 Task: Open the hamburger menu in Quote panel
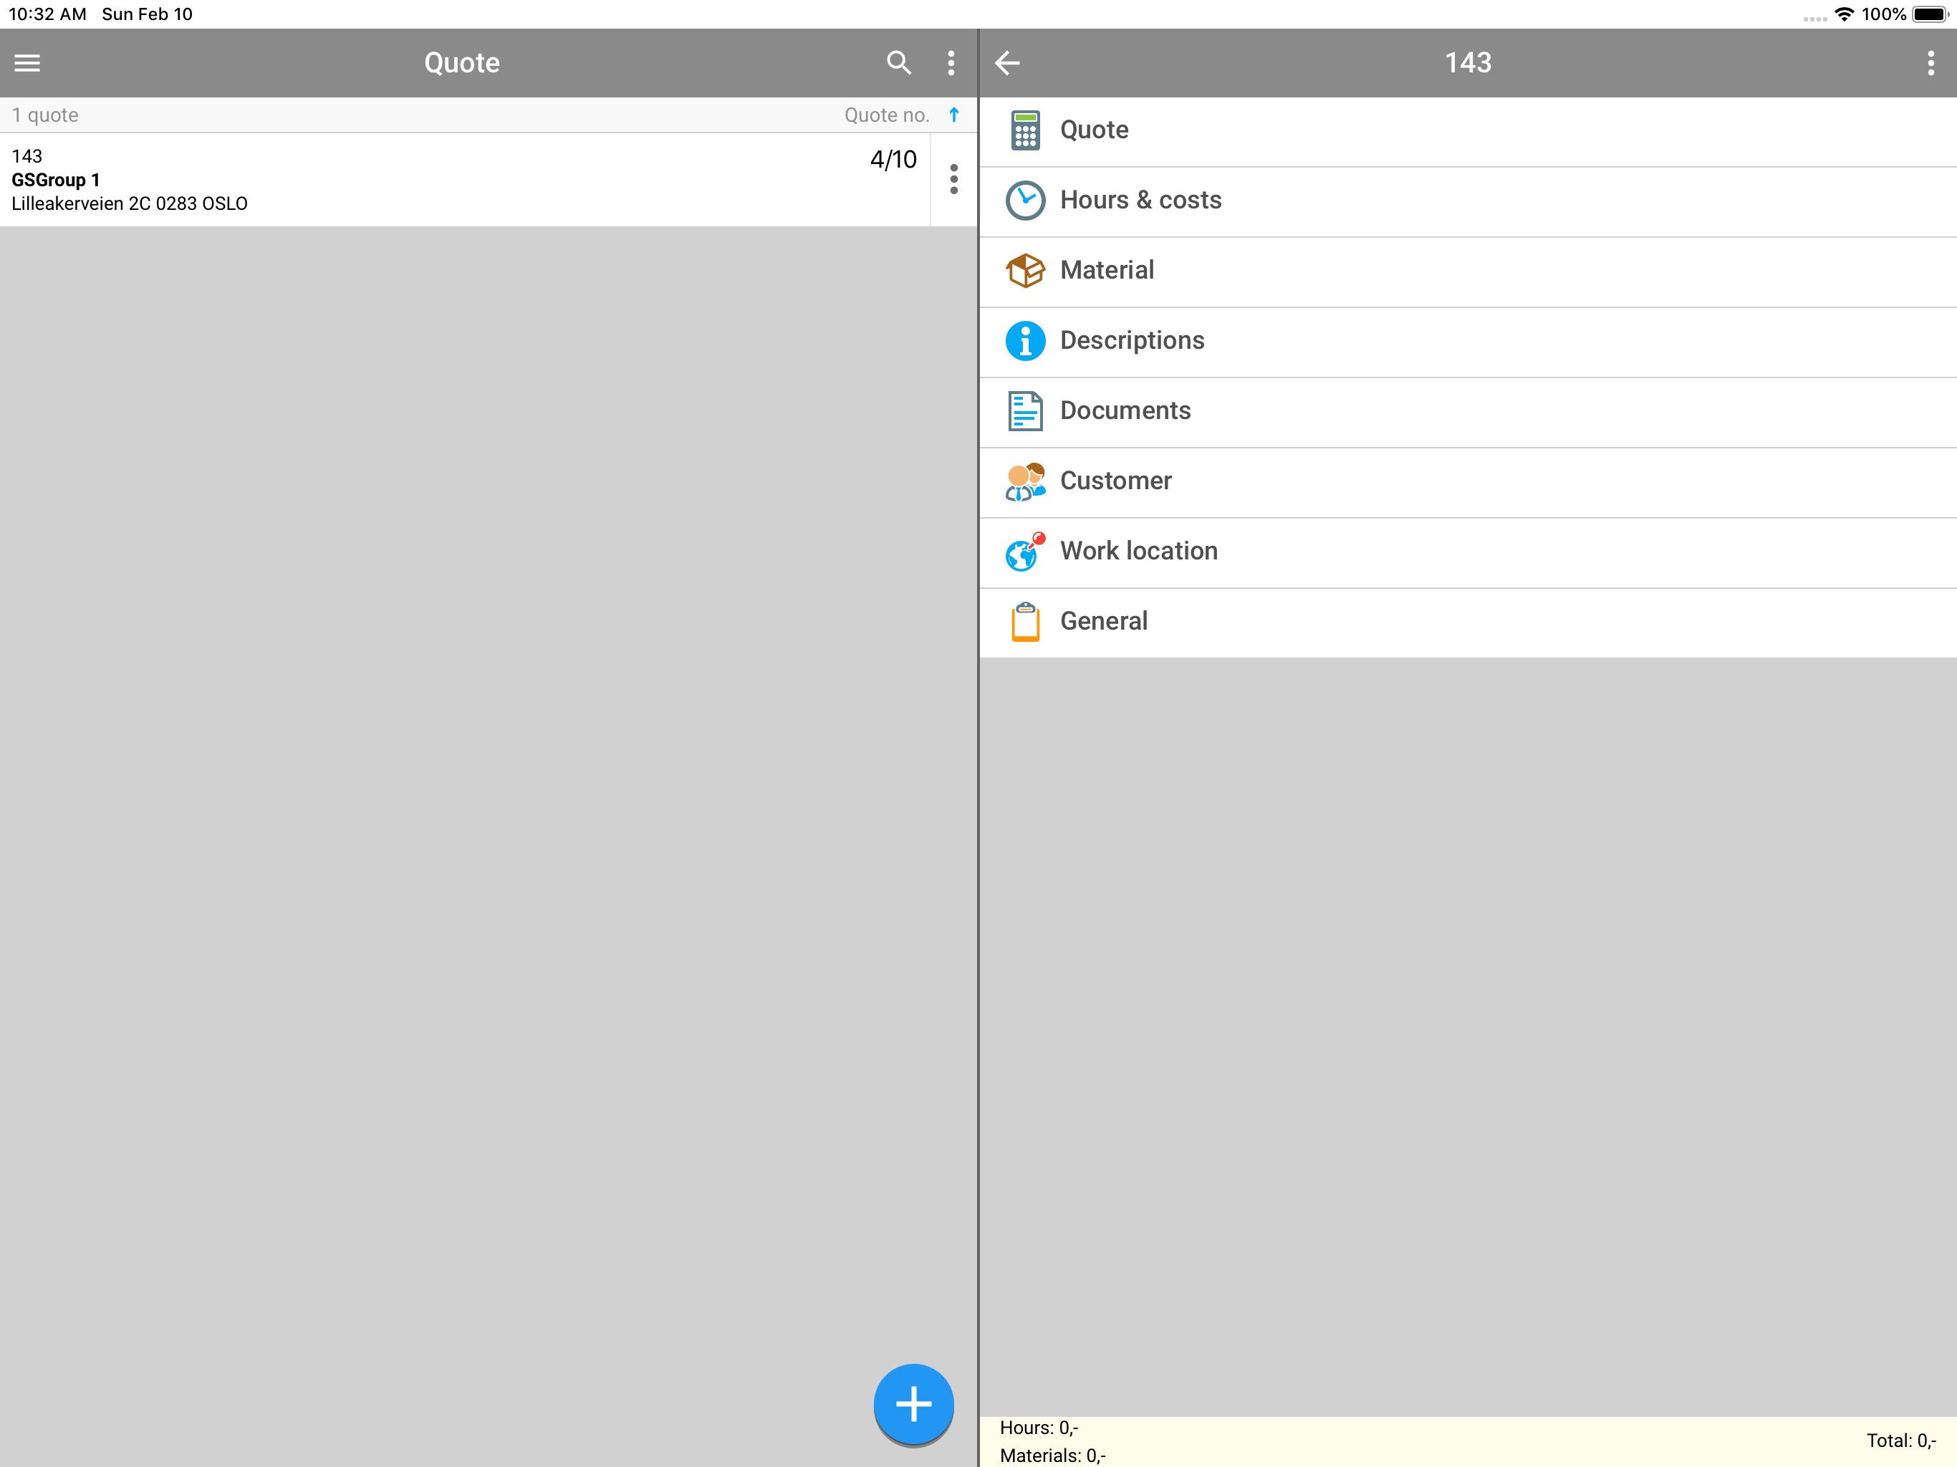(27, 63)
